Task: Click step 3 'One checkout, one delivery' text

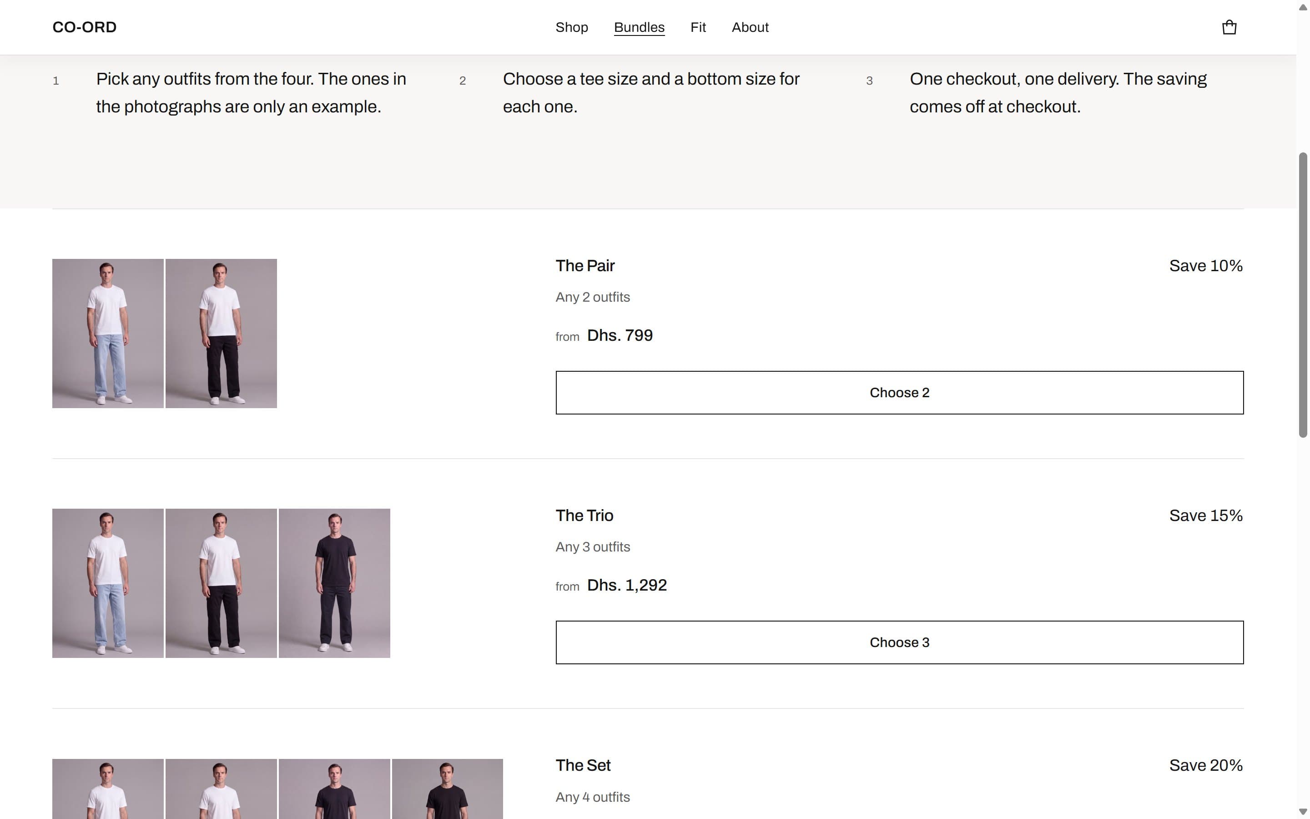Action: (x=1058, y=93)
